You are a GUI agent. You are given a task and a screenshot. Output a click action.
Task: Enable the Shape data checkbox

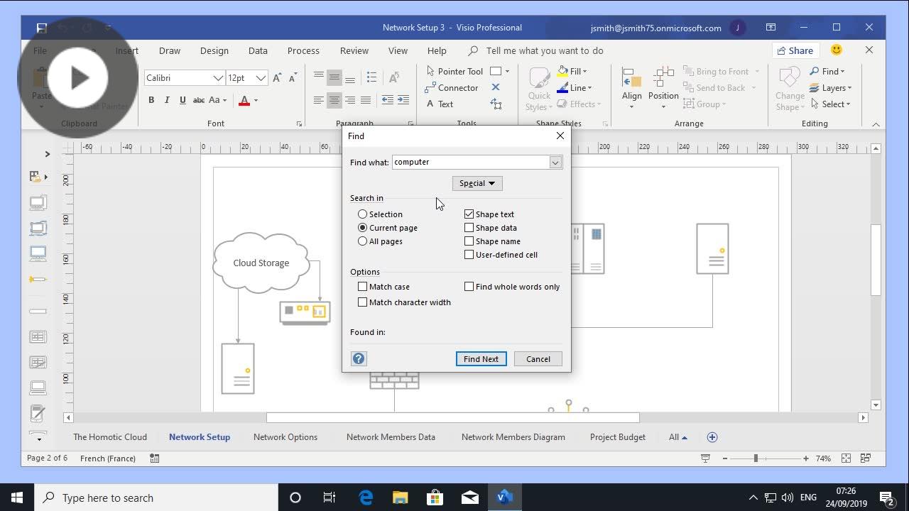click(469, 227)
